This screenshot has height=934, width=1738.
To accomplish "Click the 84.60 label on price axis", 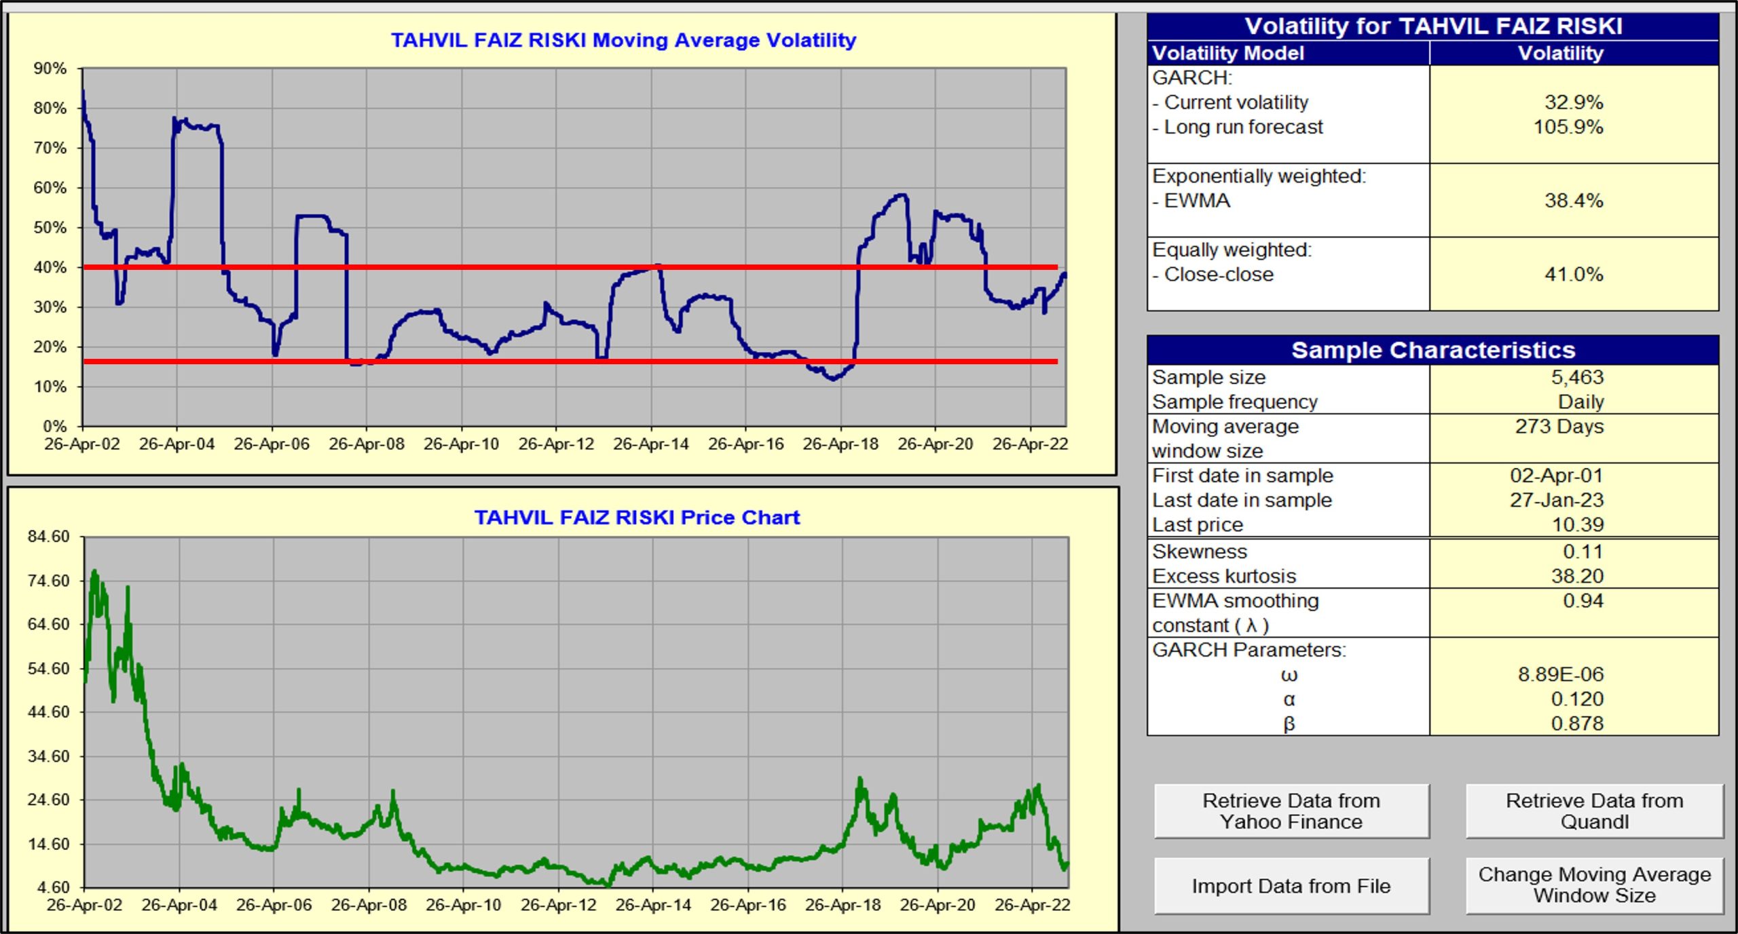I will (48, 537).
